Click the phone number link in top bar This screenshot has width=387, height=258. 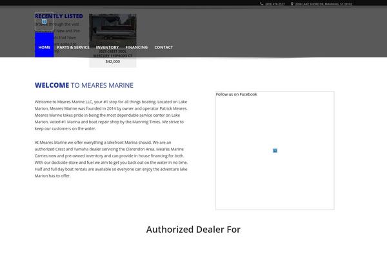(275, 4)
